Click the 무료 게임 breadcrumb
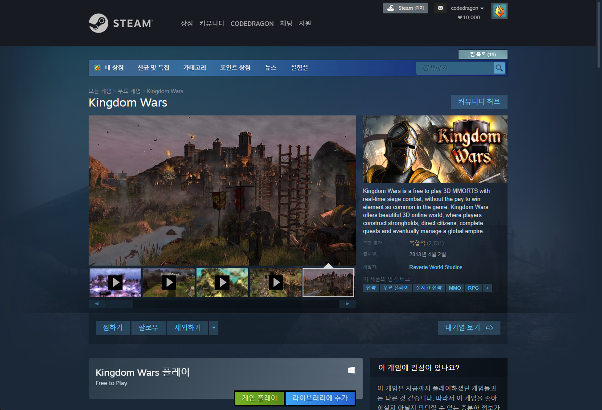 129,91
